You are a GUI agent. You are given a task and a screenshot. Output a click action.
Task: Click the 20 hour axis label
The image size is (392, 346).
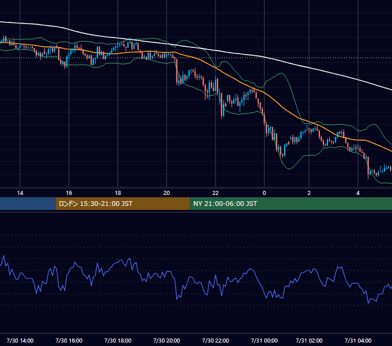coord(167,193)
